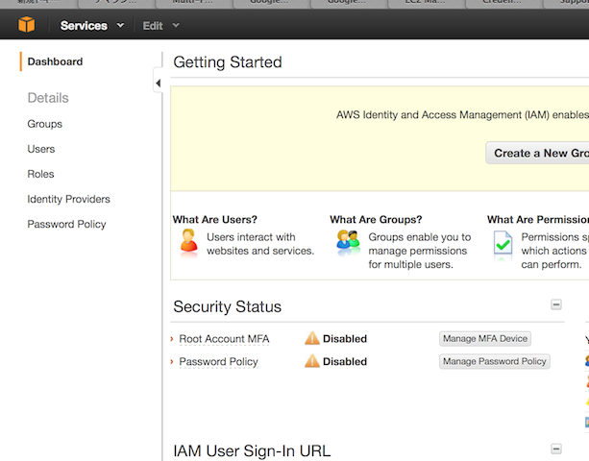Click Password Policy warning icon

(x=312, y=361)
